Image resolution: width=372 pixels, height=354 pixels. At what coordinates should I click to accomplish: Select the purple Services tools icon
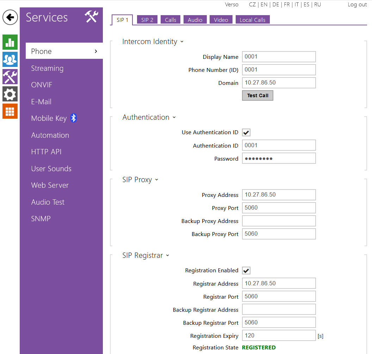pyautogui.click(x=10, y=76)
